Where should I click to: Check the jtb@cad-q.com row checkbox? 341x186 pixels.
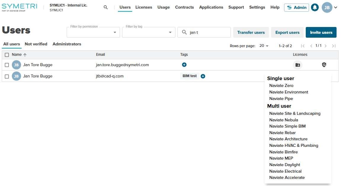[7, 77]
